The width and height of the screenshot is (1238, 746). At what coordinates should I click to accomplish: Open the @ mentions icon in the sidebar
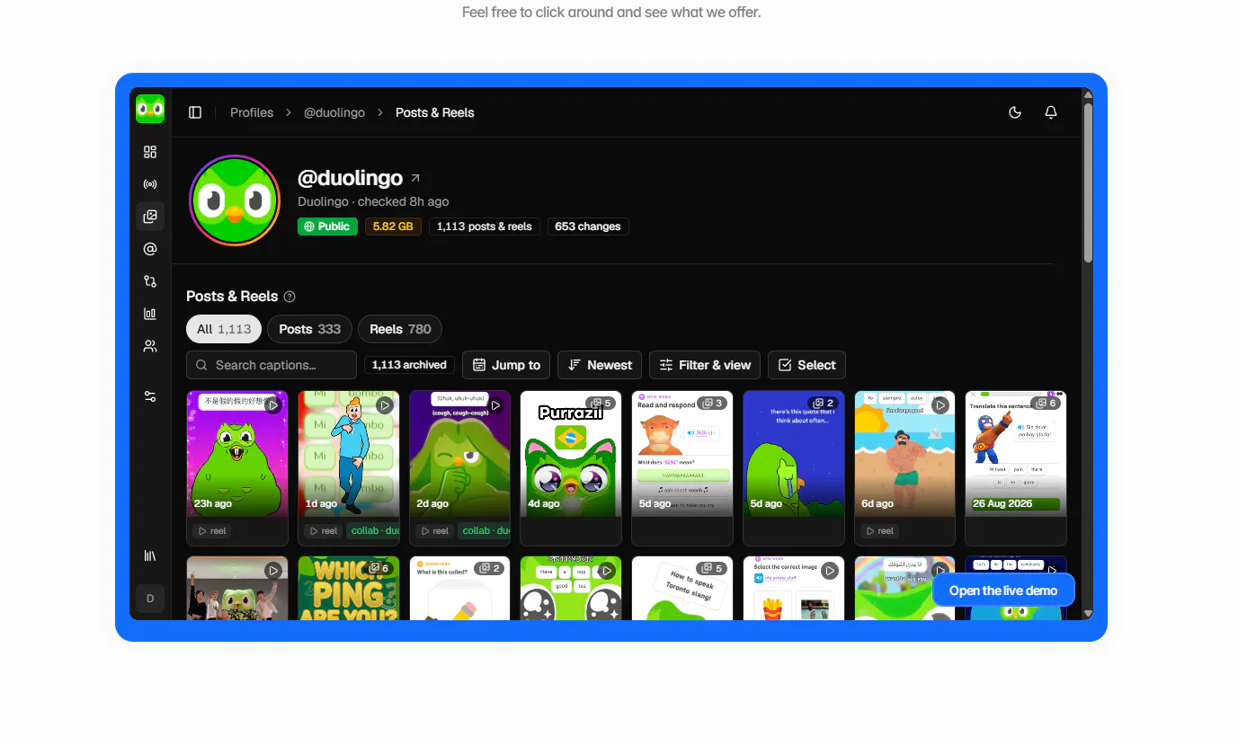(150, 249)
